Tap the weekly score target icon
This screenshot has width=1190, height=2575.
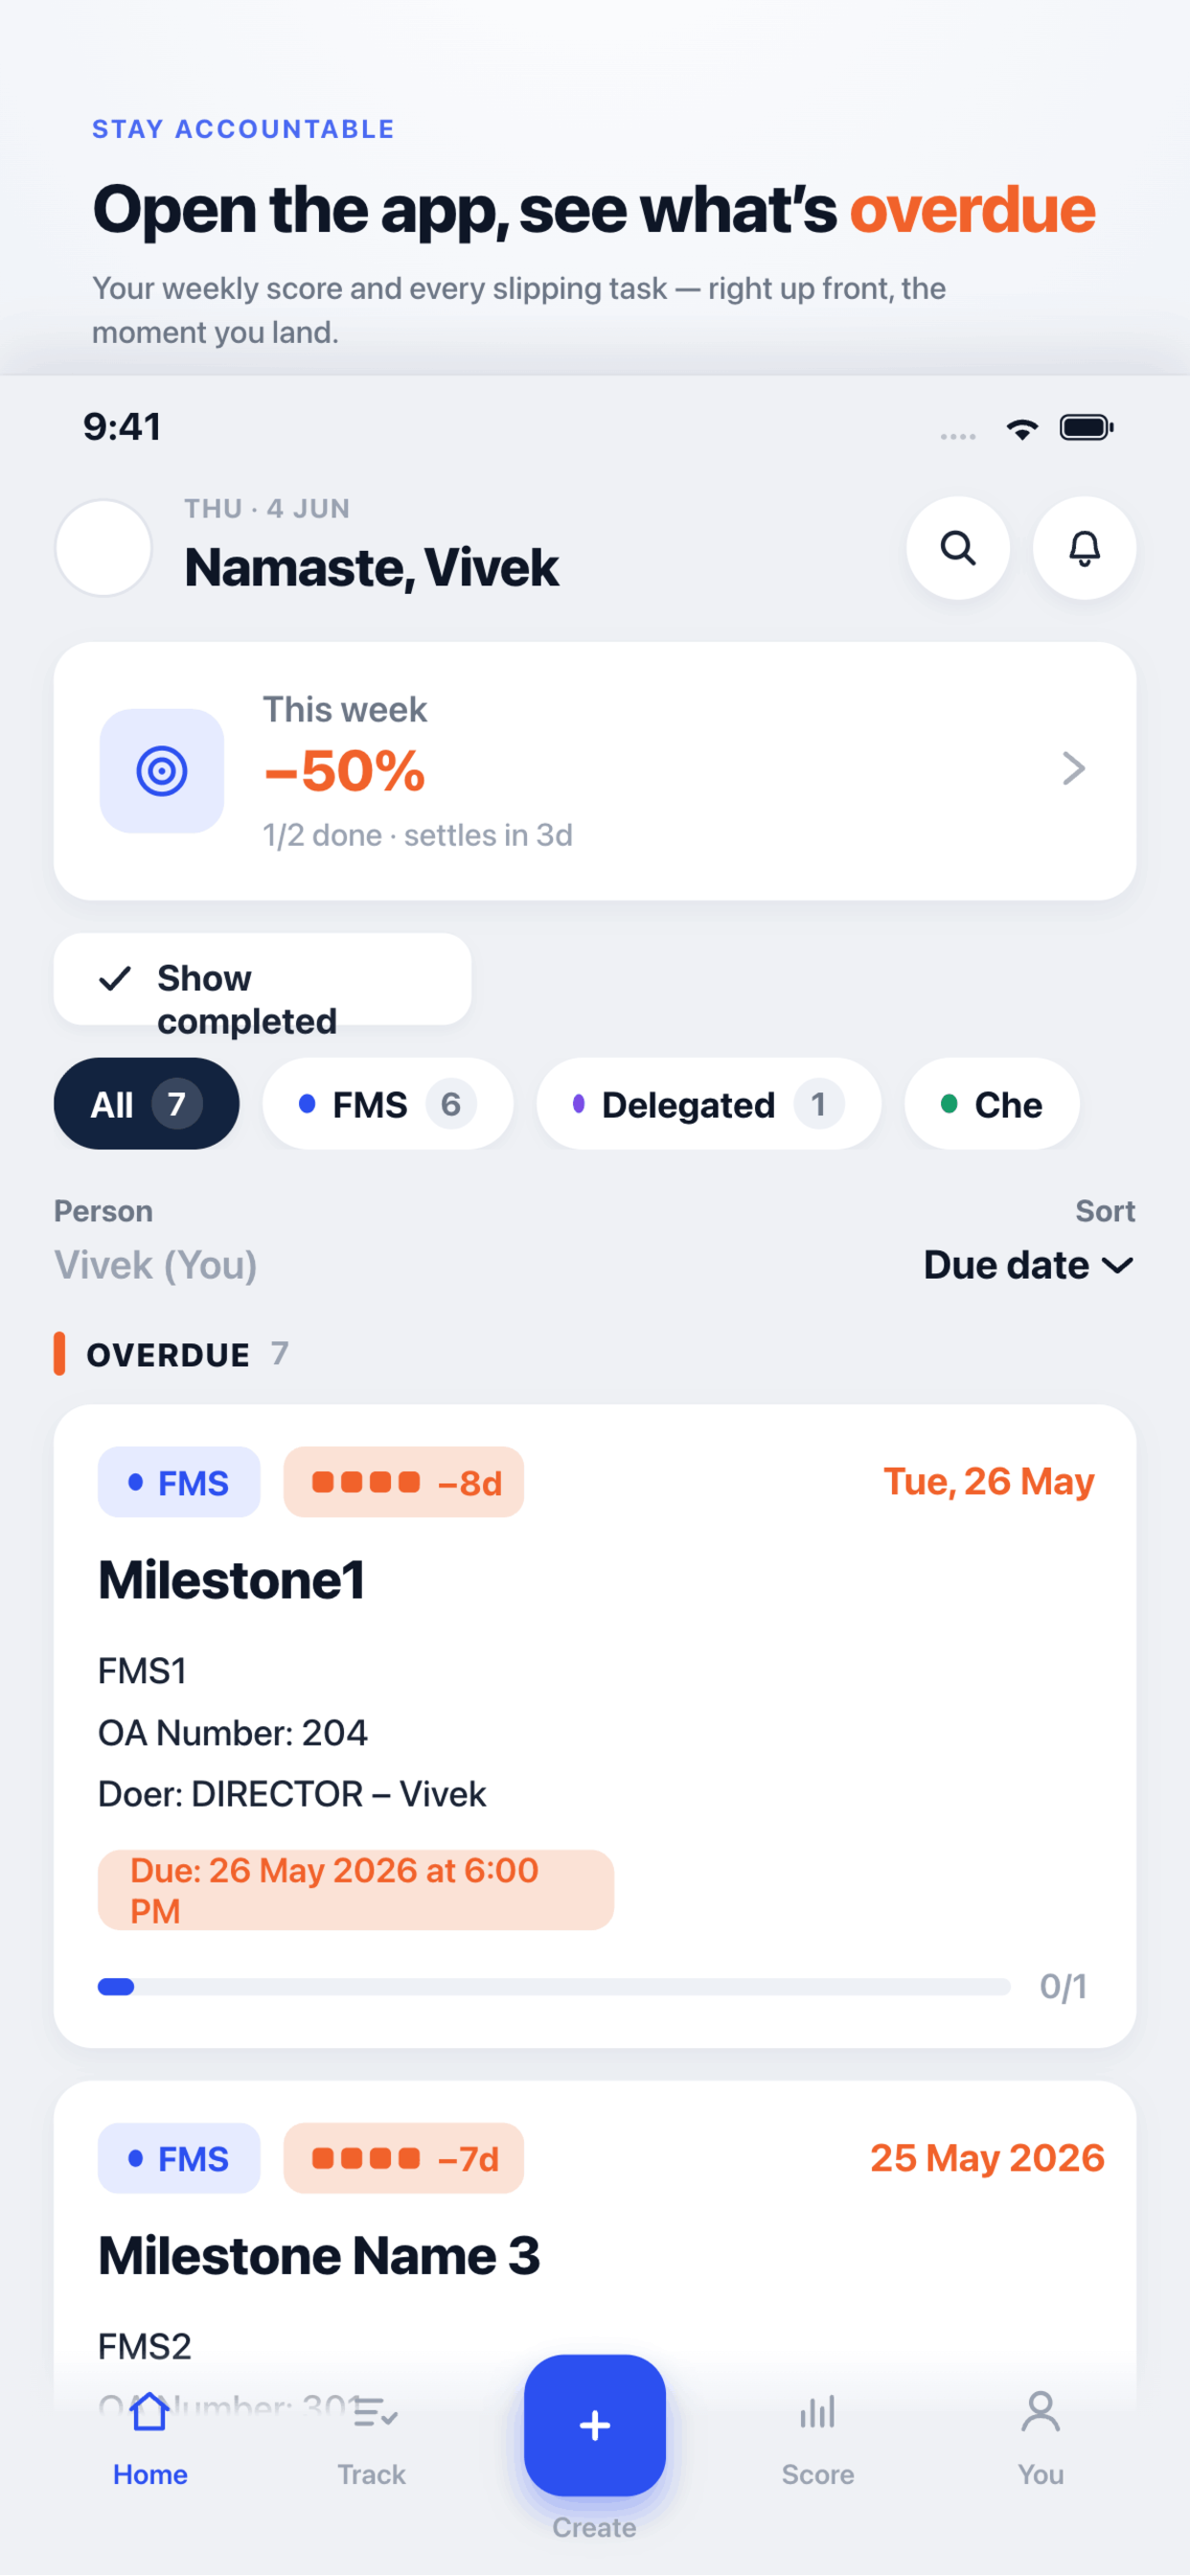point(162,771)
